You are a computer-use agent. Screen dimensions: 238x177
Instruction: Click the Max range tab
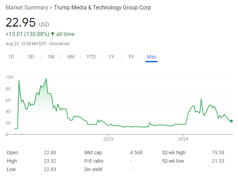[151, 57]
